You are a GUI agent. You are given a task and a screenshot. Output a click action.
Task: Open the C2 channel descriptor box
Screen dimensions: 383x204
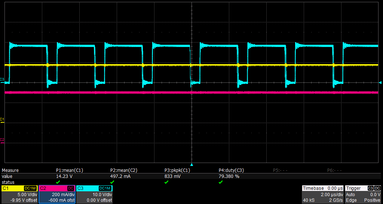[x=57, y=194]
